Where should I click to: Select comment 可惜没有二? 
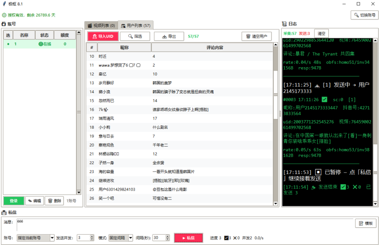pyautogui.click(x=162, y=198)
